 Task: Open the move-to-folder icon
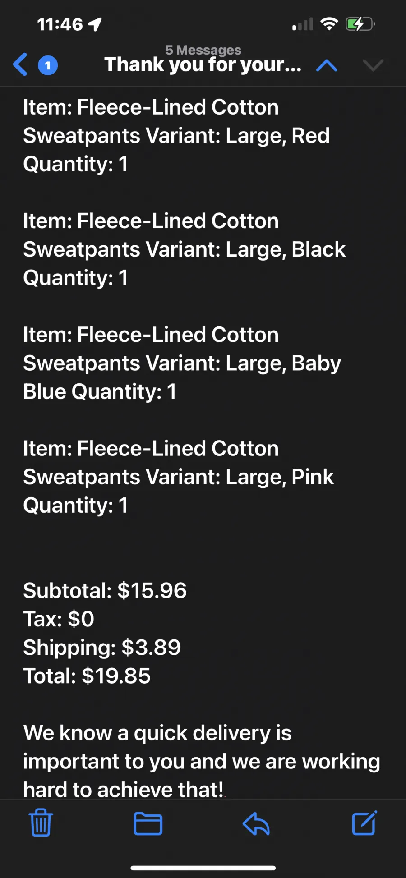pos(148,823)
